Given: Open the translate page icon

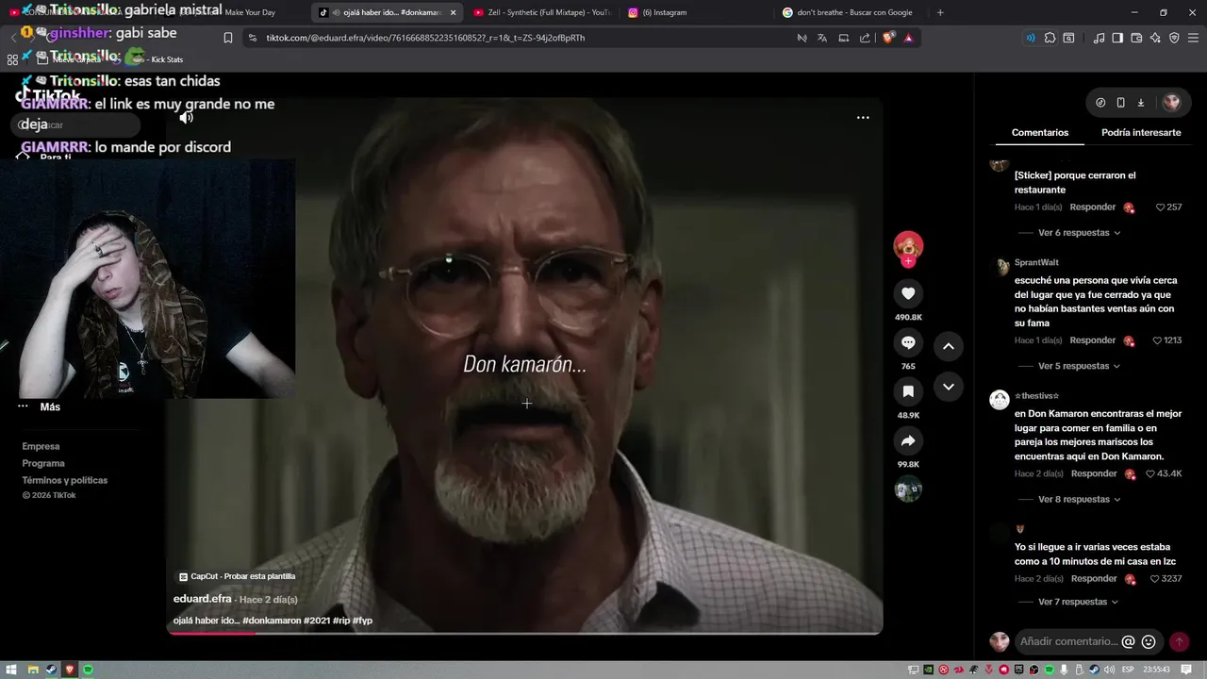Looking at the screenshot, I should 822,38.
